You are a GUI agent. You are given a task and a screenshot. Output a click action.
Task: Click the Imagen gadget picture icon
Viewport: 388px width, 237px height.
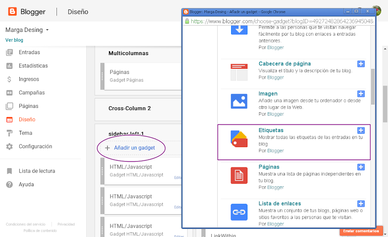239,101
